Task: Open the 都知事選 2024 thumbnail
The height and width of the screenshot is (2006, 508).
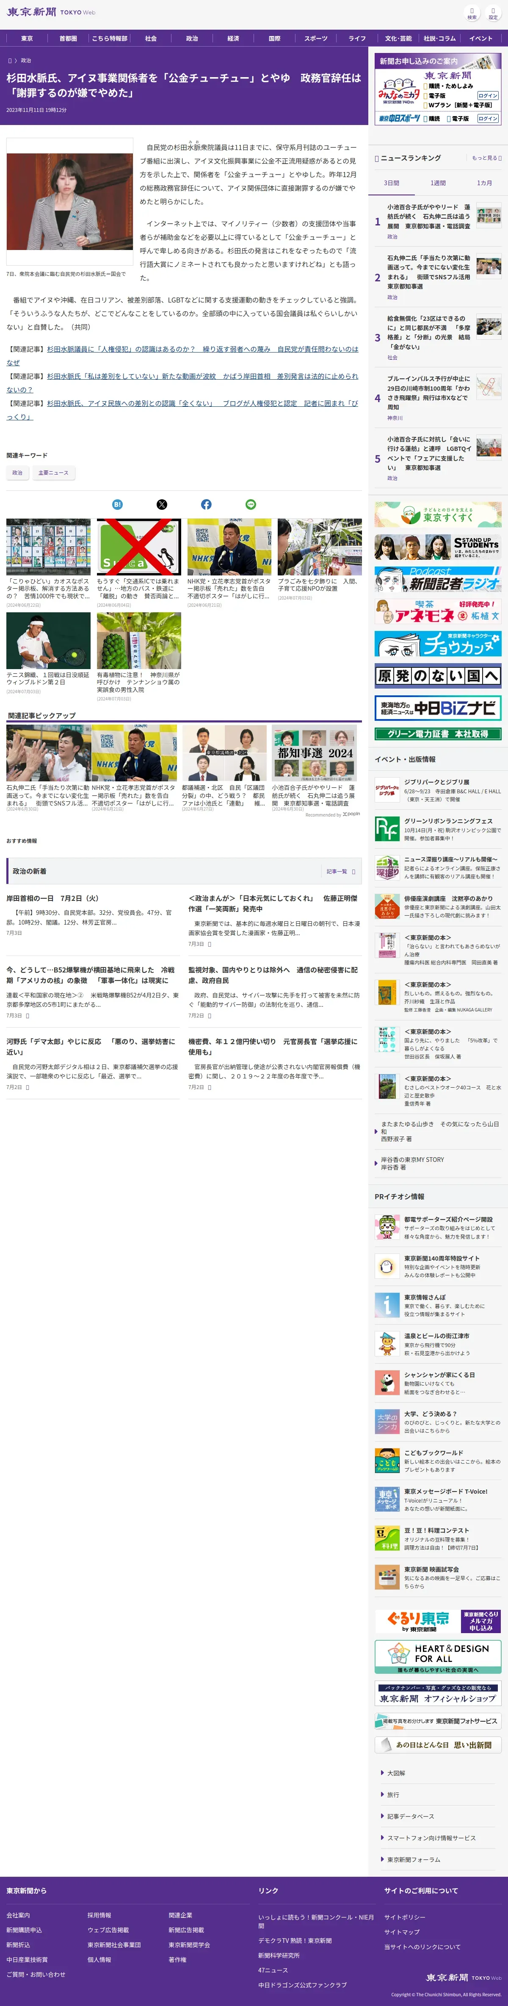Action: [314, 752]
